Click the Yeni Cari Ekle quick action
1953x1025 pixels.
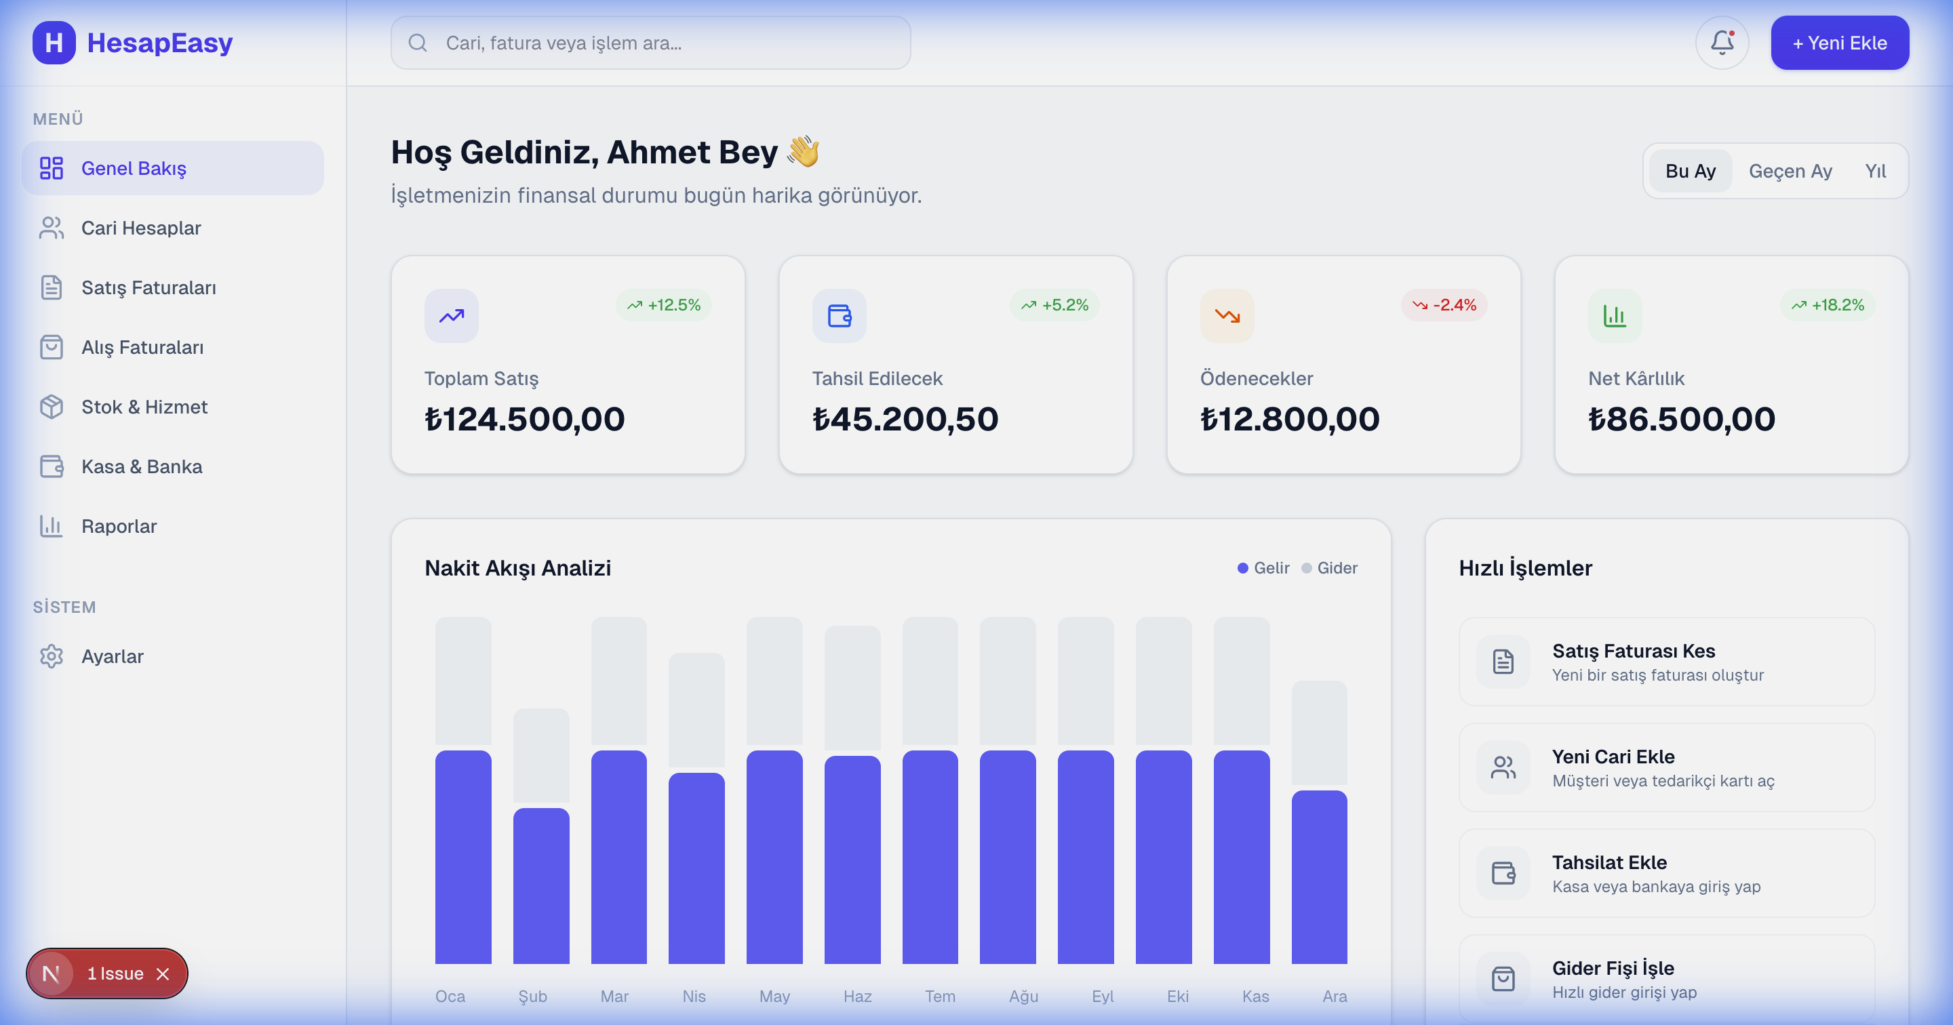point(1666,767)
